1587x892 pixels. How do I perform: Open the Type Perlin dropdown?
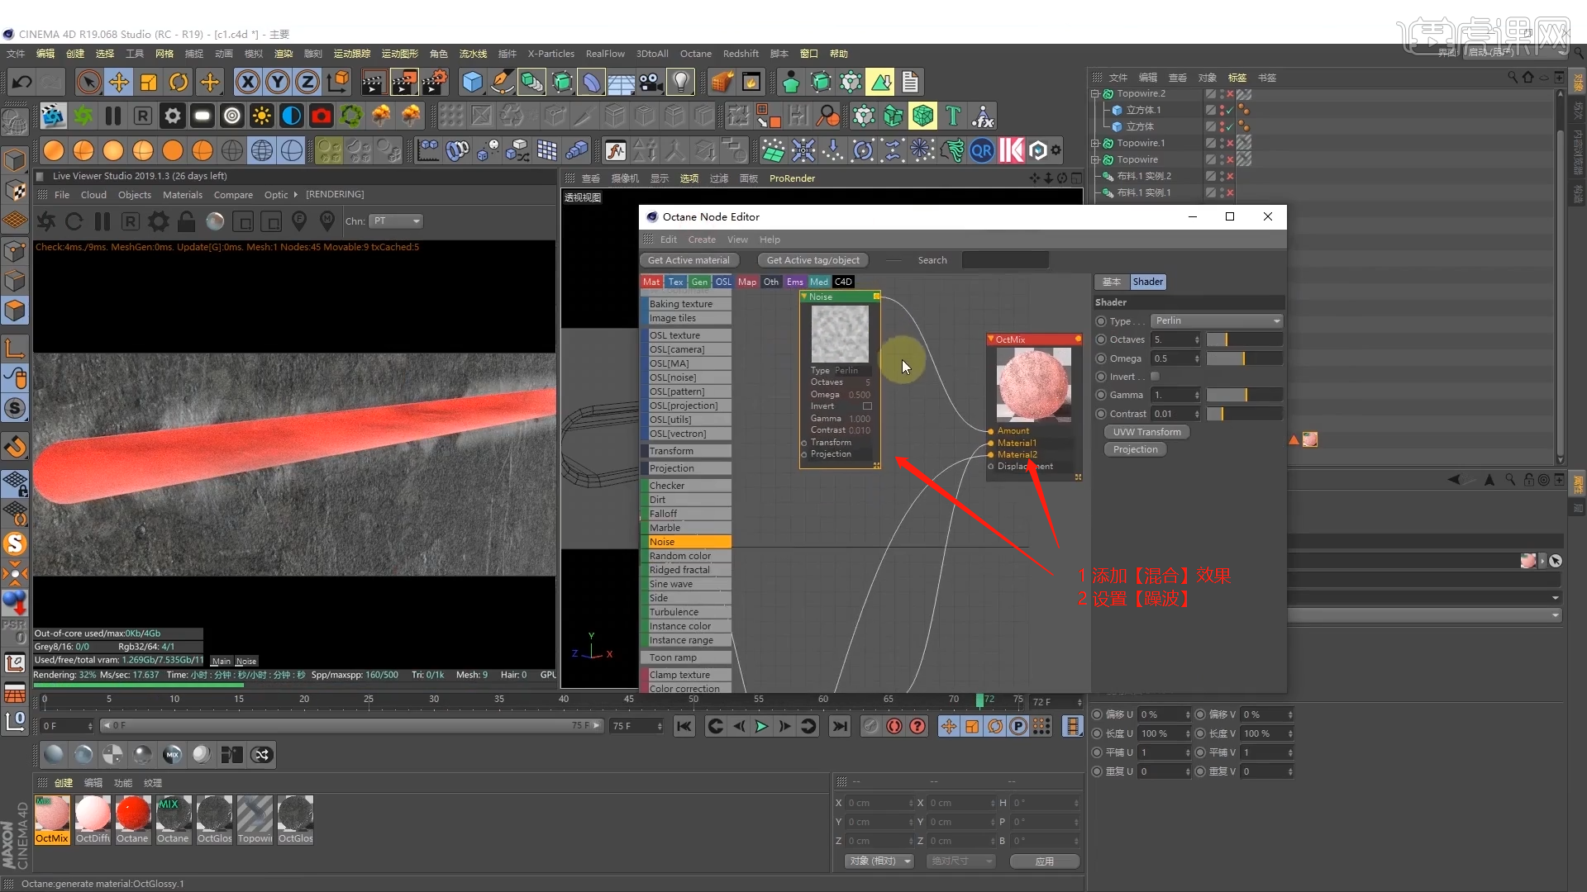click(x=1218, y=320)
